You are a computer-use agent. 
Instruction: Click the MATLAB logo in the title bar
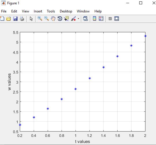(3, 3)
